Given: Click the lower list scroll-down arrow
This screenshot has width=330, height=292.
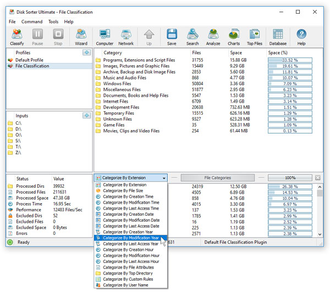Looking at the screenshot, I should pos(320,234).
